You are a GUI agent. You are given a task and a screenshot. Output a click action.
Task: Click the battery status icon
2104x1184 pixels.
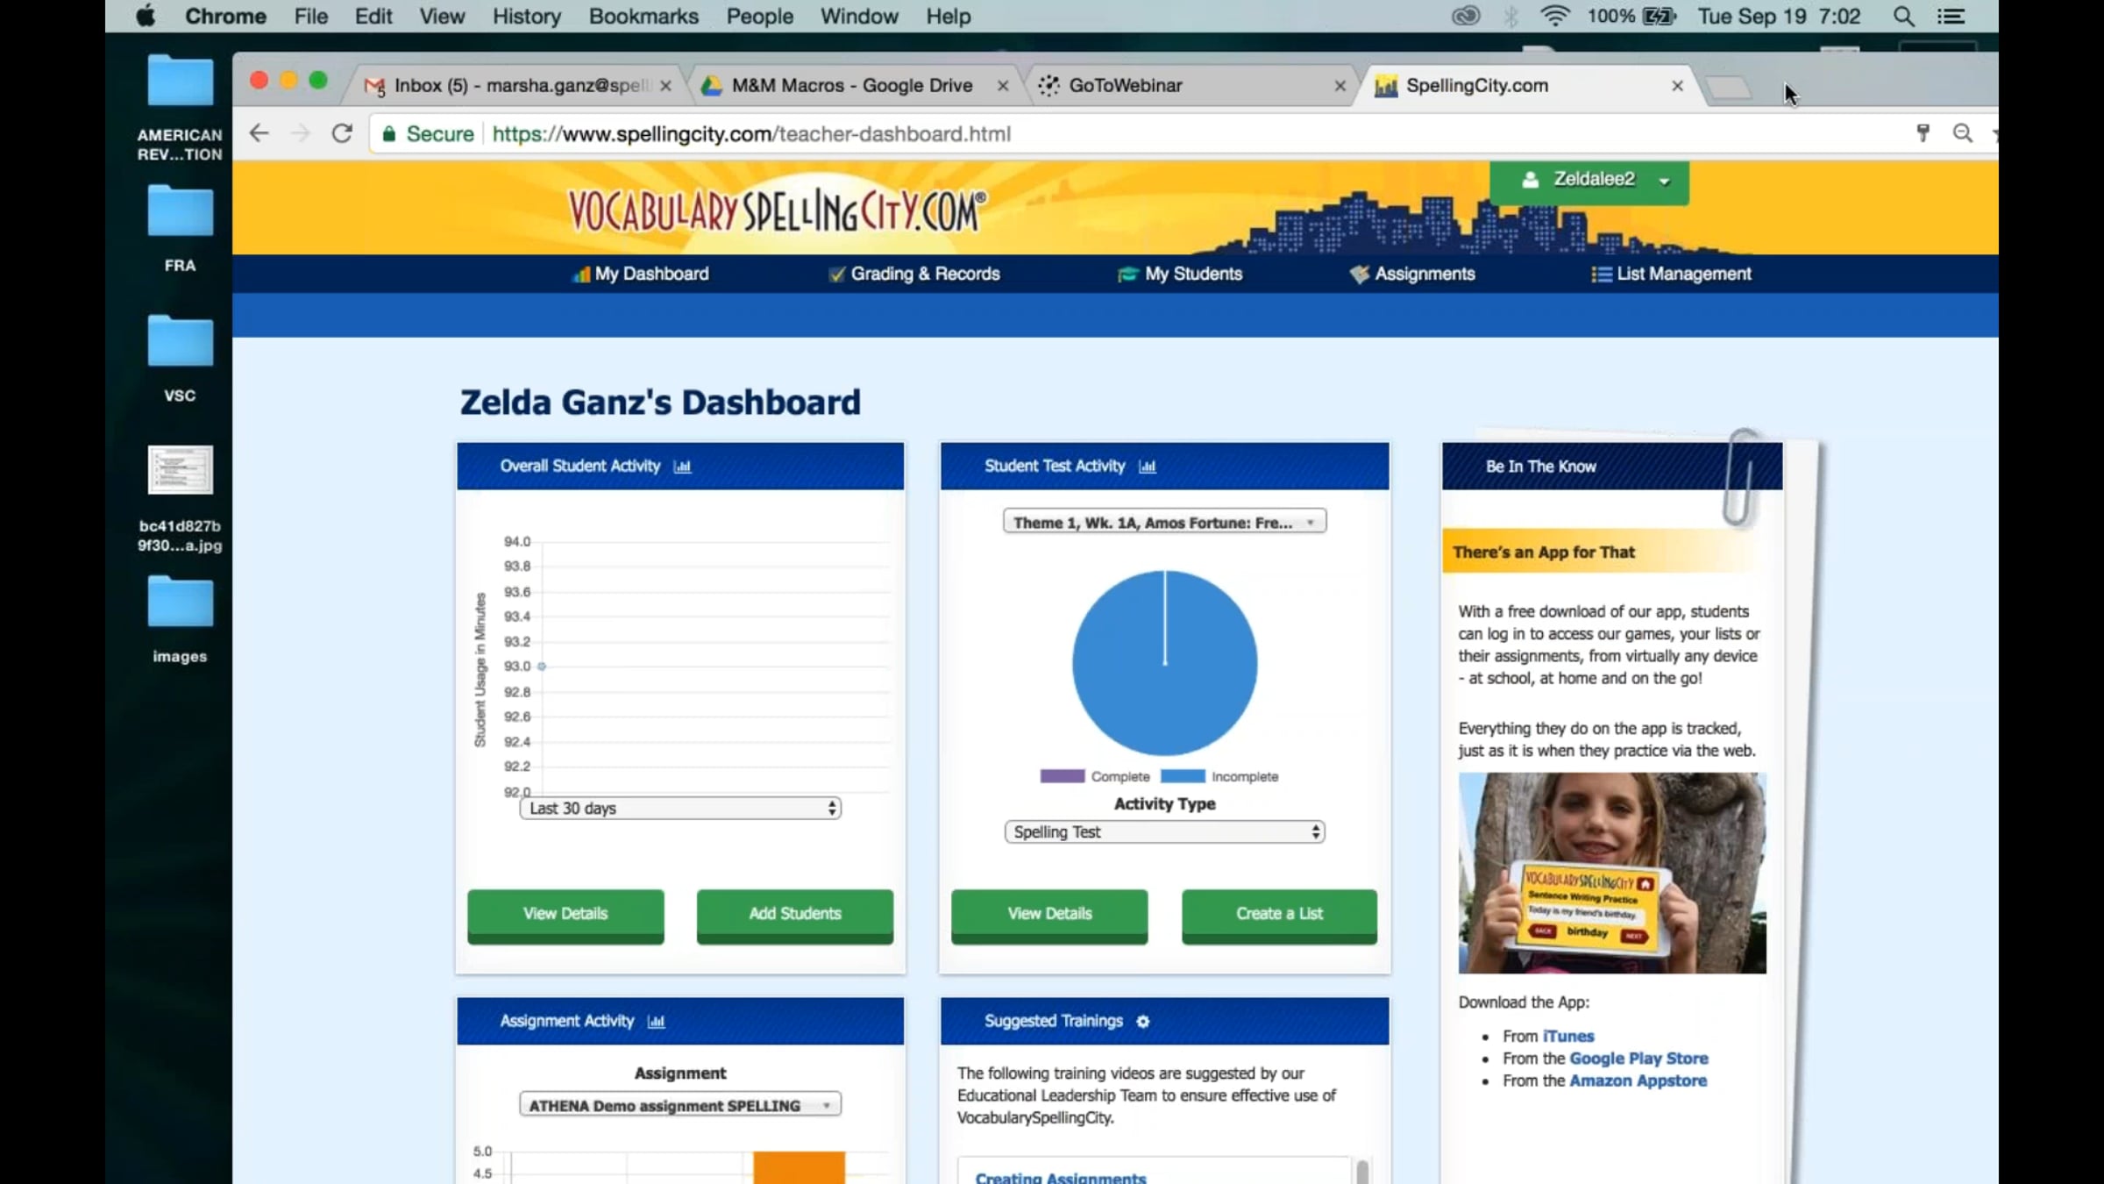(x=1660, y=16)
